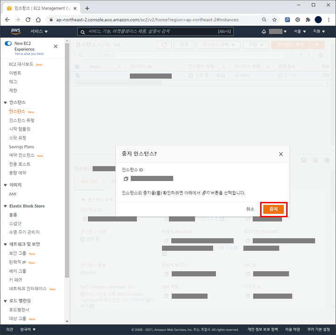Open 보안 그룹 in the sidebar
The image size is (336, 335).
(x=18, y=253)
